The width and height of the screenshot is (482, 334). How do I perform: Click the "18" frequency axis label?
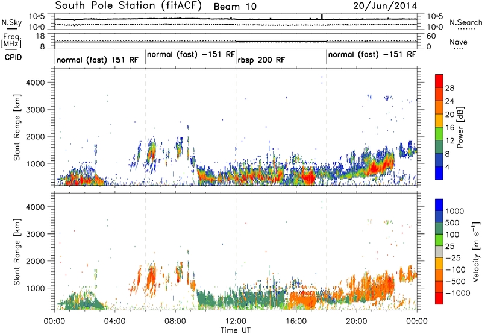click(40, 36)
